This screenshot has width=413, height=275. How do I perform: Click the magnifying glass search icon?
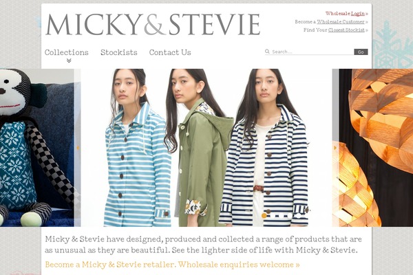coord(267,52)
